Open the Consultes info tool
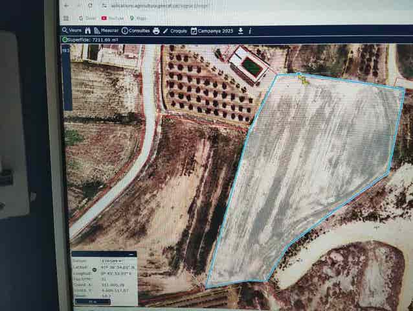The height and width of the screenshot is (311, 413). click(135, 30)
